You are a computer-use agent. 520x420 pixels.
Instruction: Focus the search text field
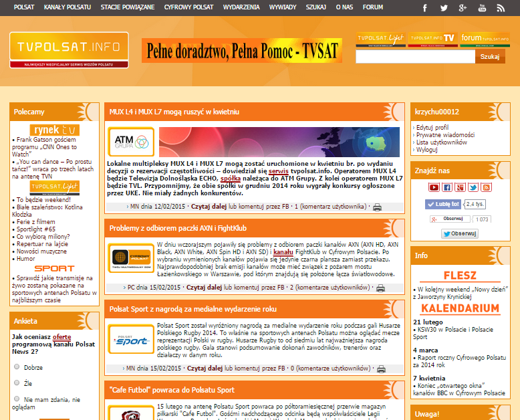[x=416, y=56]
